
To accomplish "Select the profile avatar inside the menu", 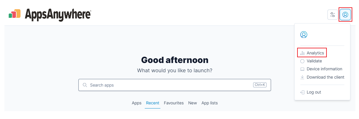I will [304, 35].
